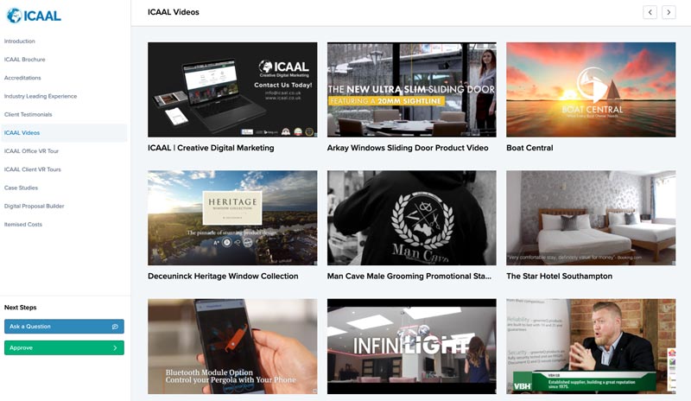691x401 pixels.
Task: Select Accreditations from the sidebar
Action: coord(22,78)
